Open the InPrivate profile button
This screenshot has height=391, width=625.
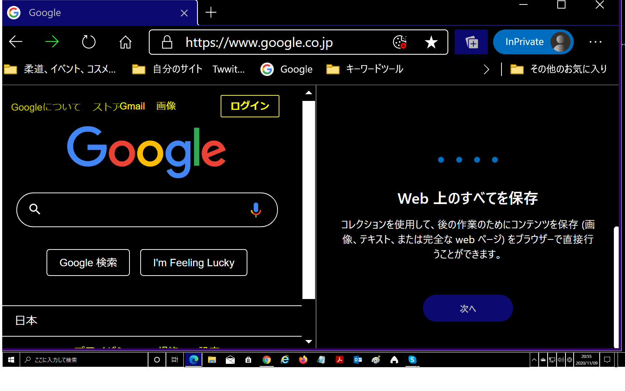[x=533, y=42]
